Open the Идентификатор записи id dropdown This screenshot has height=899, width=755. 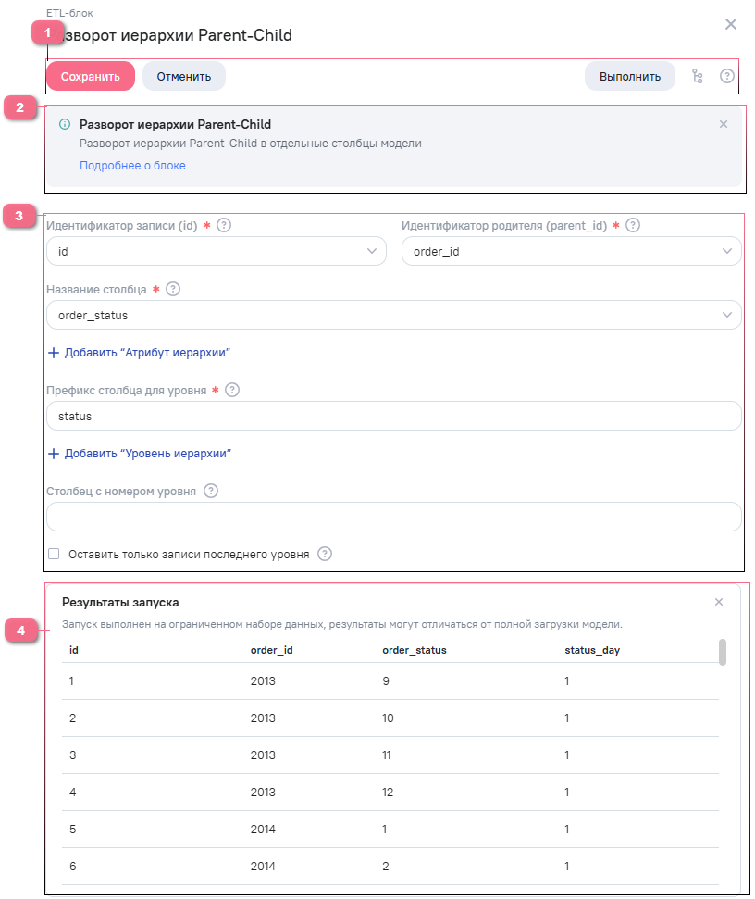(x=216, y=251)
